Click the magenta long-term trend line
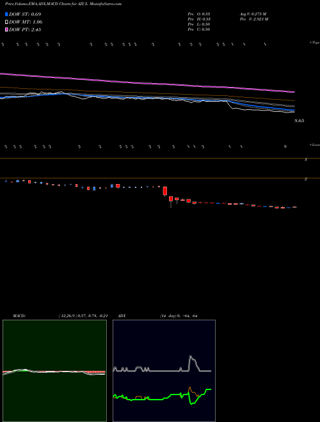Screen dimensions: 320x422 tap(147, 82)
